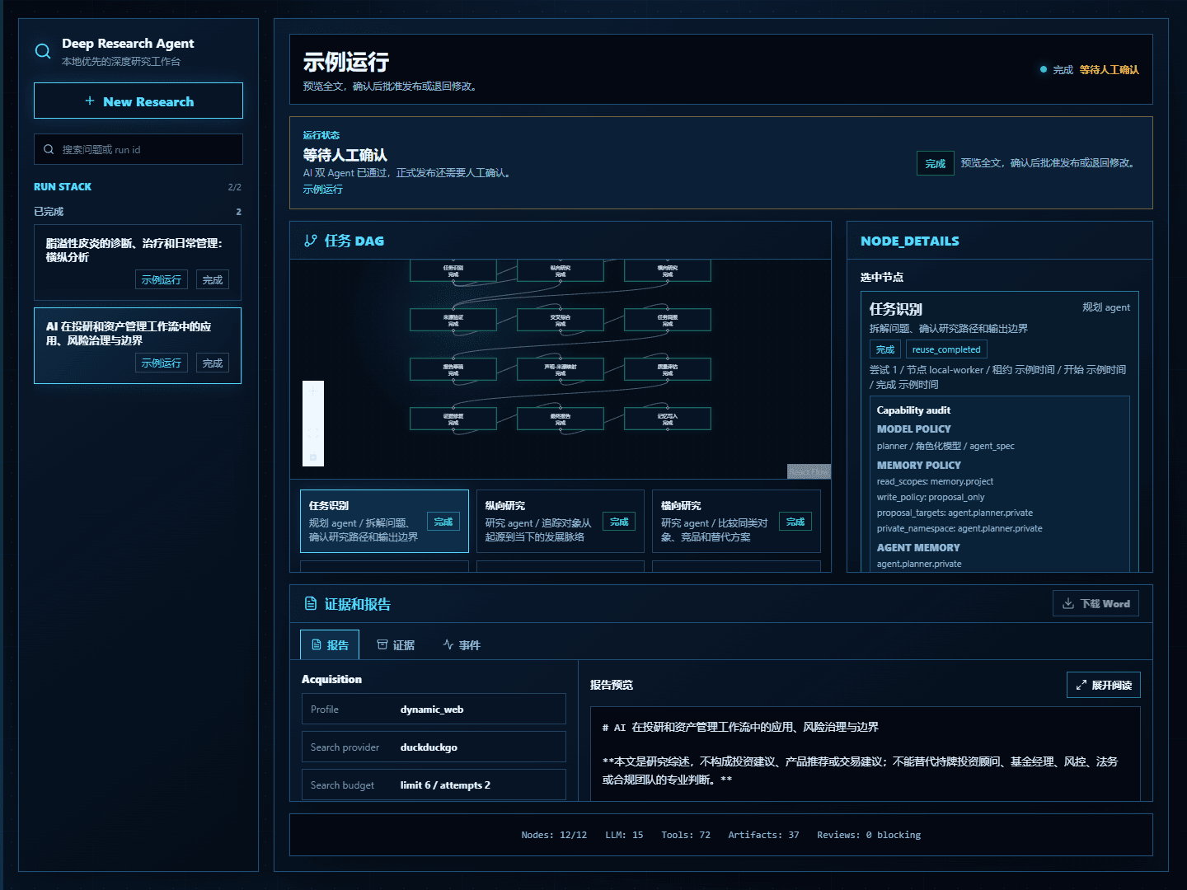Viewport: 1187px width, 890px height.
Task: Open 展开阅读 expanded reading view
Action: point(1104,685)
